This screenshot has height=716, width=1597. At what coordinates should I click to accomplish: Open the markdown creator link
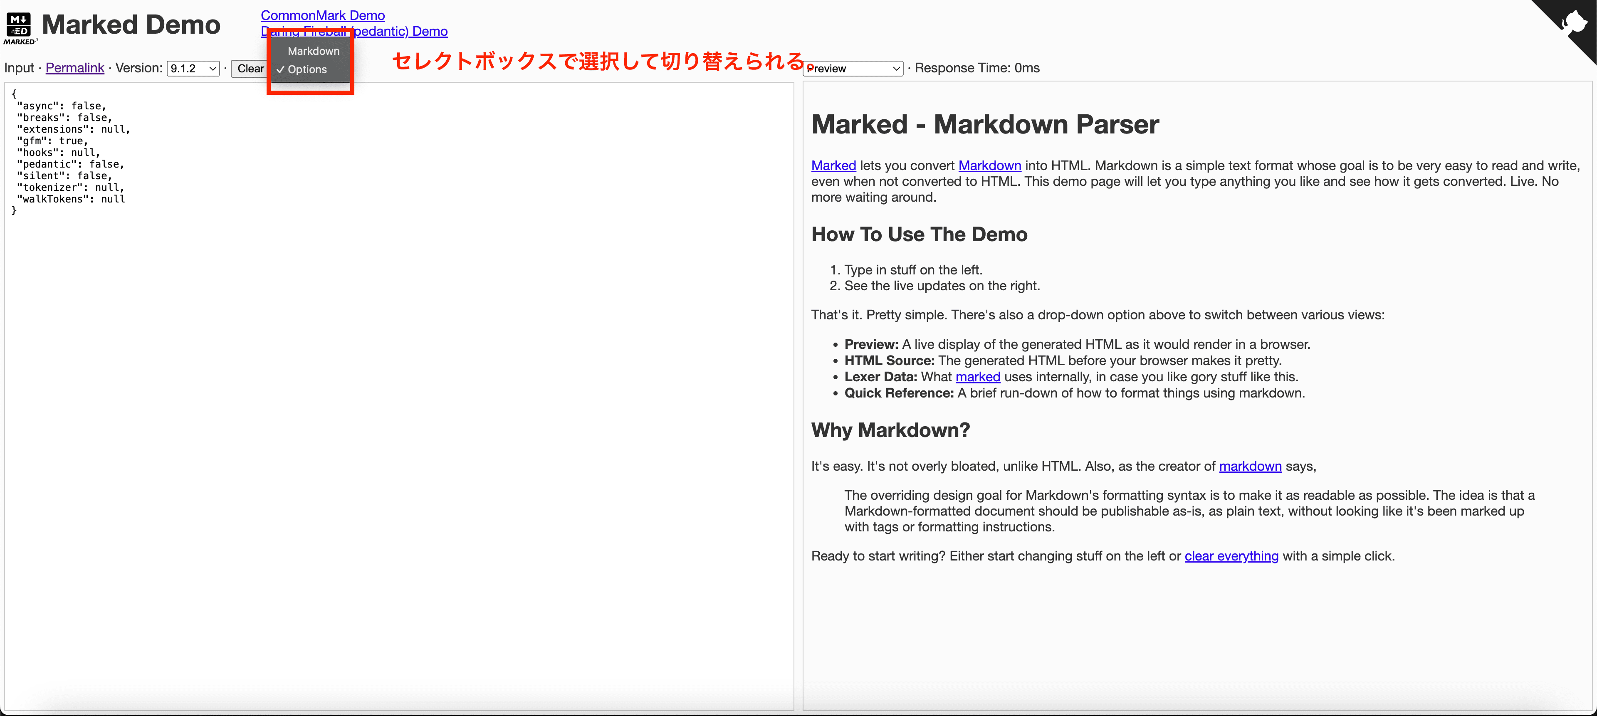coord(1250,466)
